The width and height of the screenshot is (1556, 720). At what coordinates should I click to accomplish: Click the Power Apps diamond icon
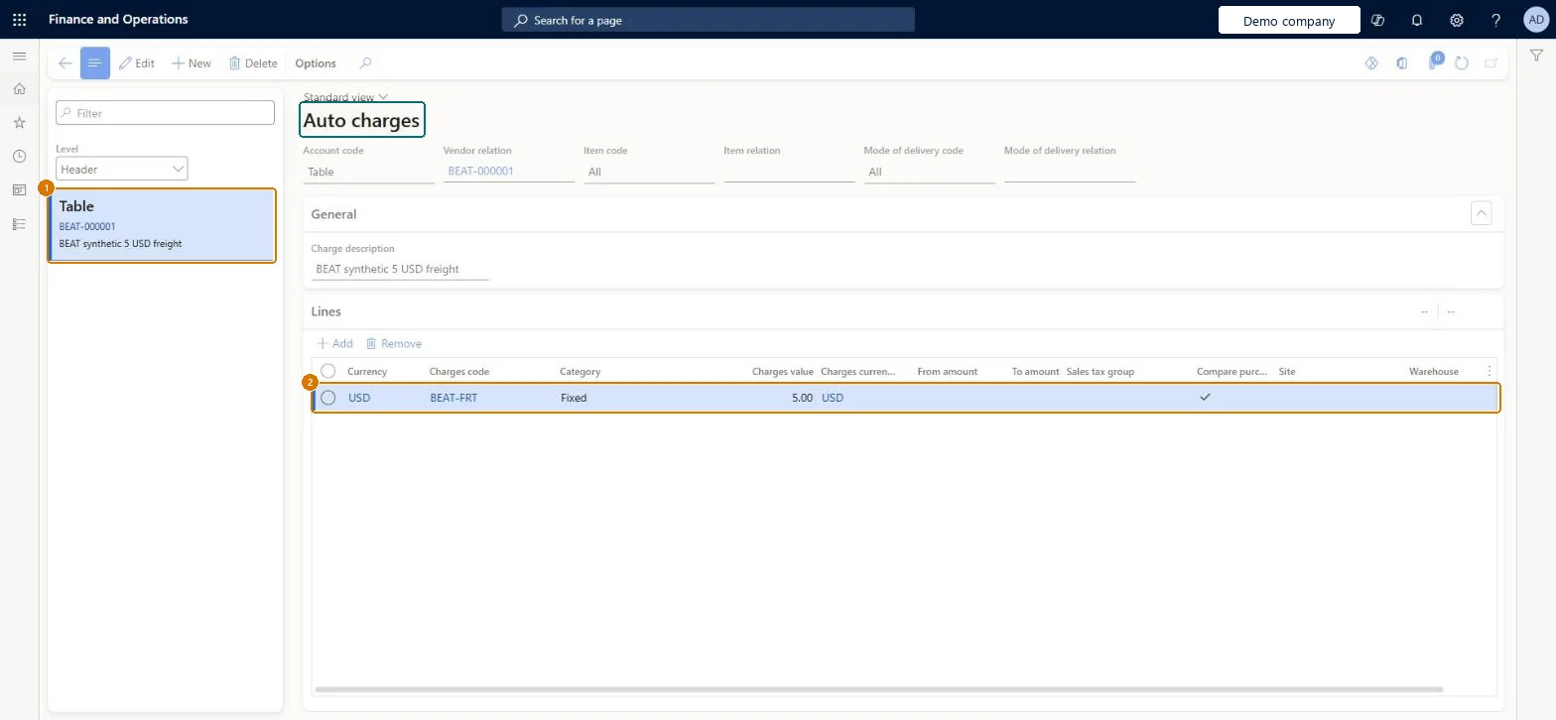pos(1371,63)
